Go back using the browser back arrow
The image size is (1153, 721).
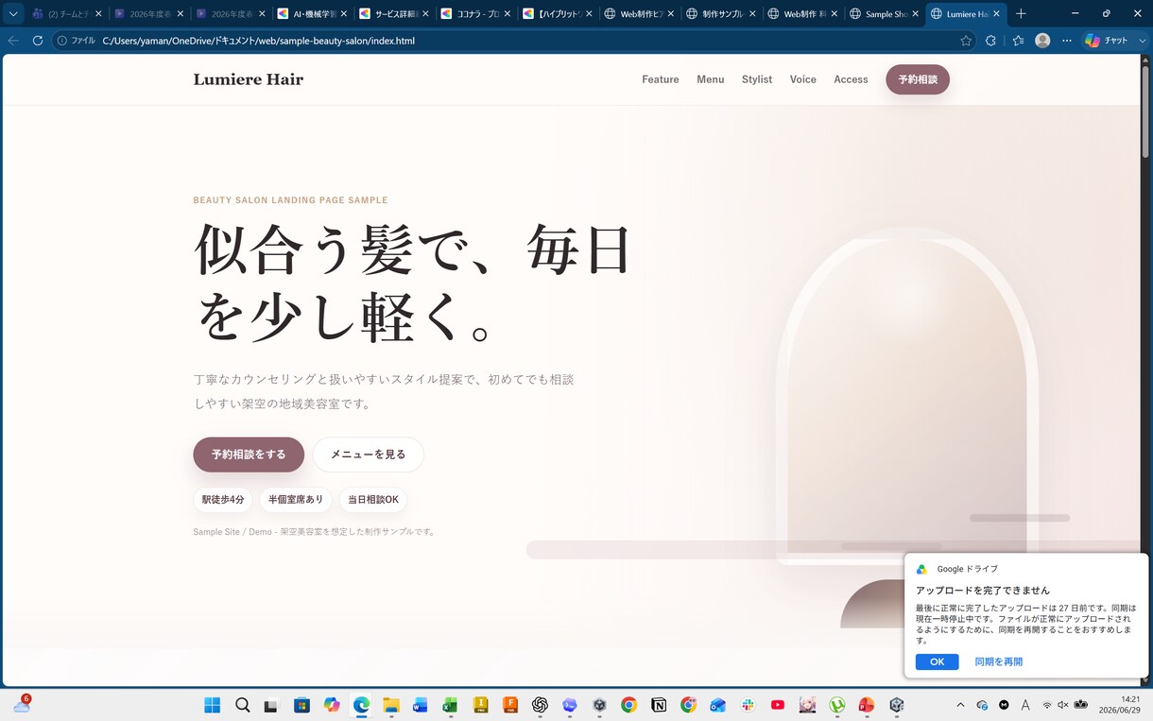click(x=13, y=41)
